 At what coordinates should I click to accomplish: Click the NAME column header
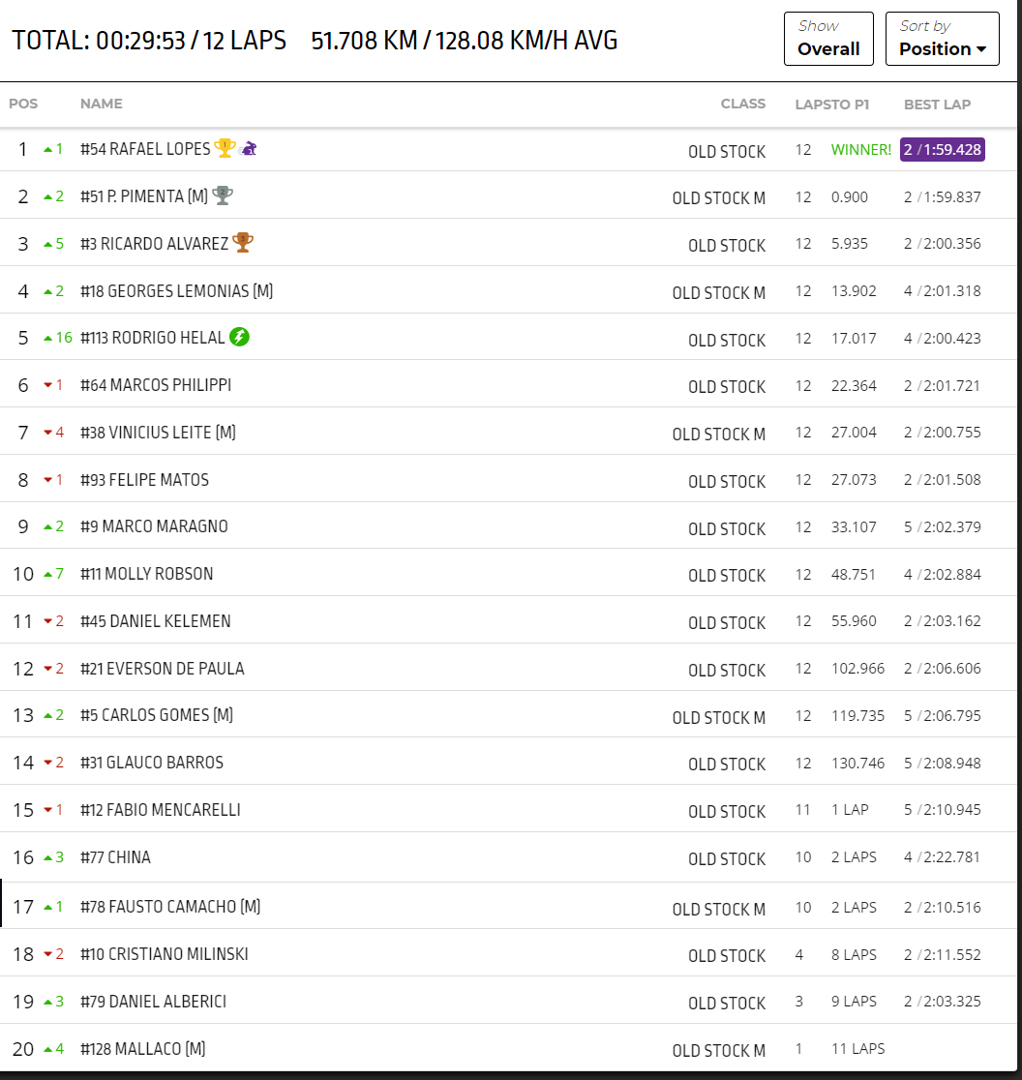tap(101, 104)
